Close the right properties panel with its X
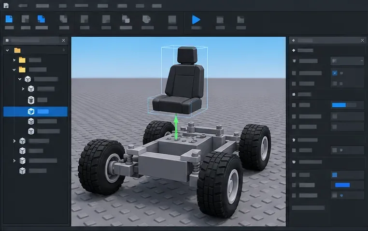Viewport: 368px width, 231px height. (x=362, y=41)
